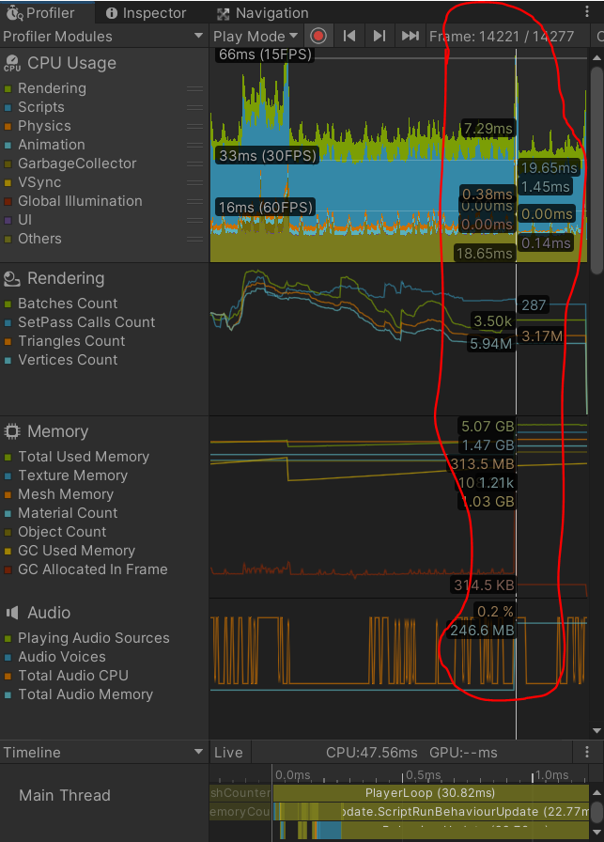Image resolution: width=604 pixels, height=842 pixels.
Task: Click the timeline scrollbar up arrow
Action: coord(596,793)
